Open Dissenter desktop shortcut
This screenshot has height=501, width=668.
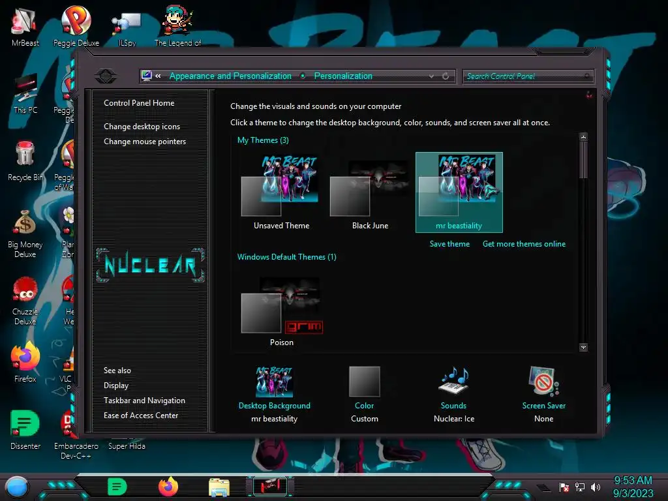click(x=25, y=431)
